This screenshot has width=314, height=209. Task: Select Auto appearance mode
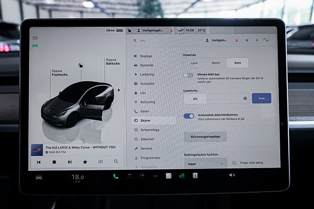[238, 63]
